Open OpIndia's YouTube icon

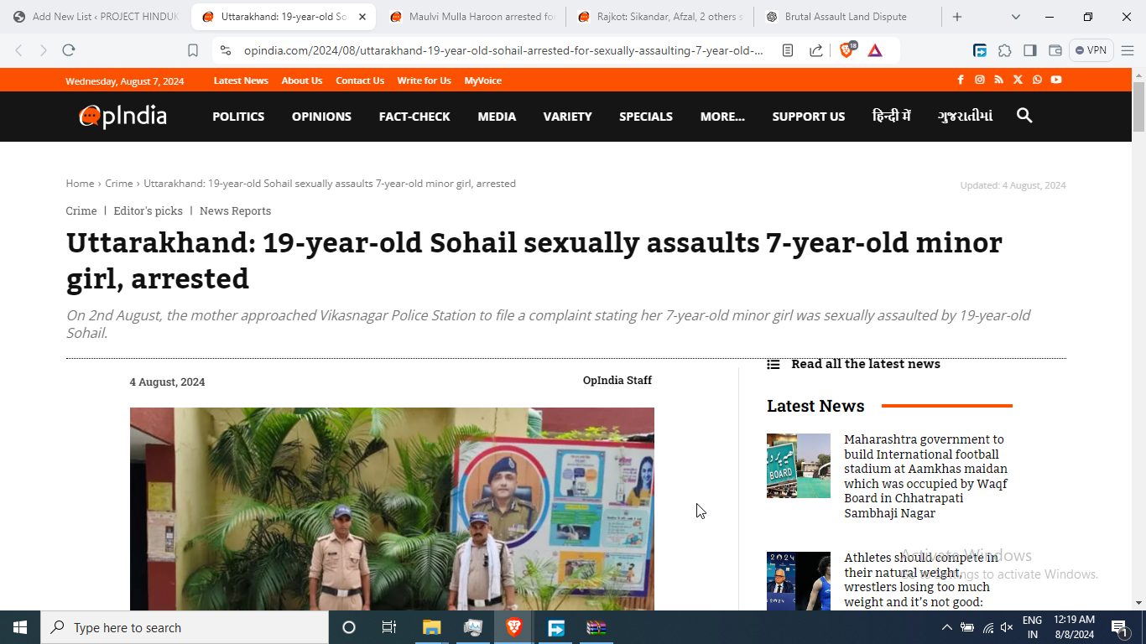tap(1056, 80)
